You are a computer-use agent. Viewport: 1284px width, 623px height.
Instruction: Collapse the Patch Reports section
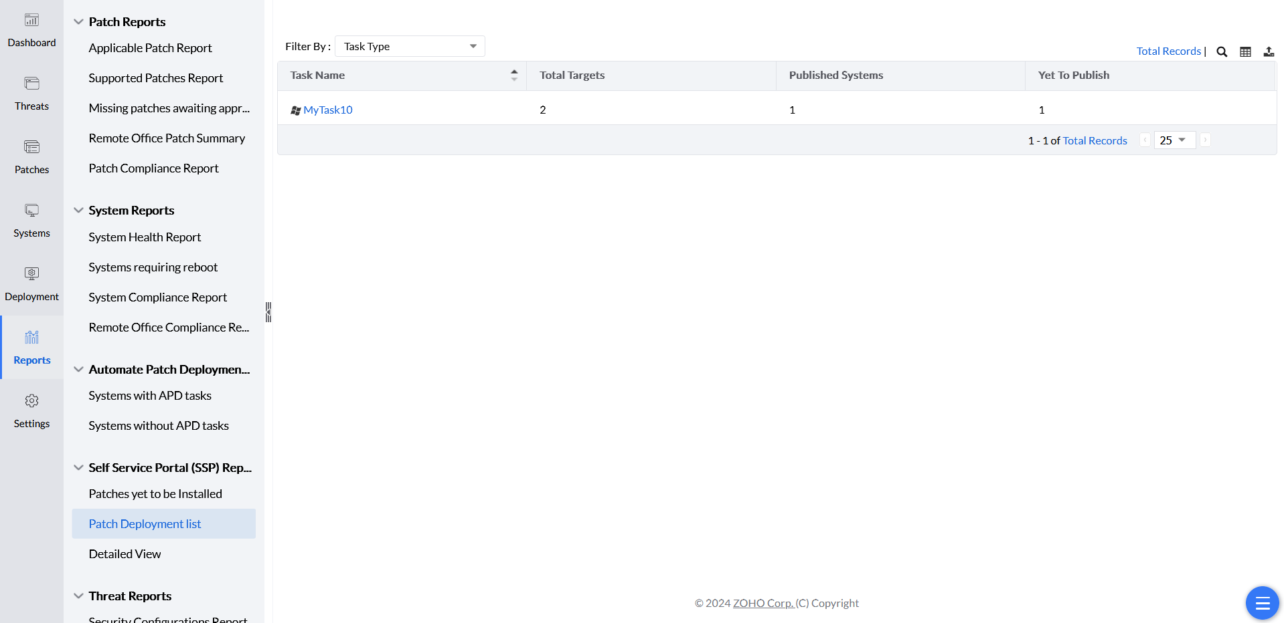point(78,21)
